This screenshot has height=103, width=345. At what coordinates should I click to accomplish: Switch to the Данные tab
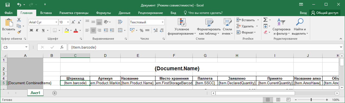click(x=124, y=13)
